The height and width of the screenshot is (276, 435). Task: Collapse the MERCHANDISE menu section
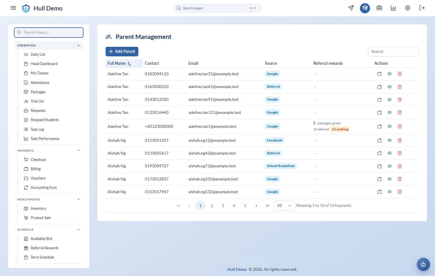pos(49,199)
